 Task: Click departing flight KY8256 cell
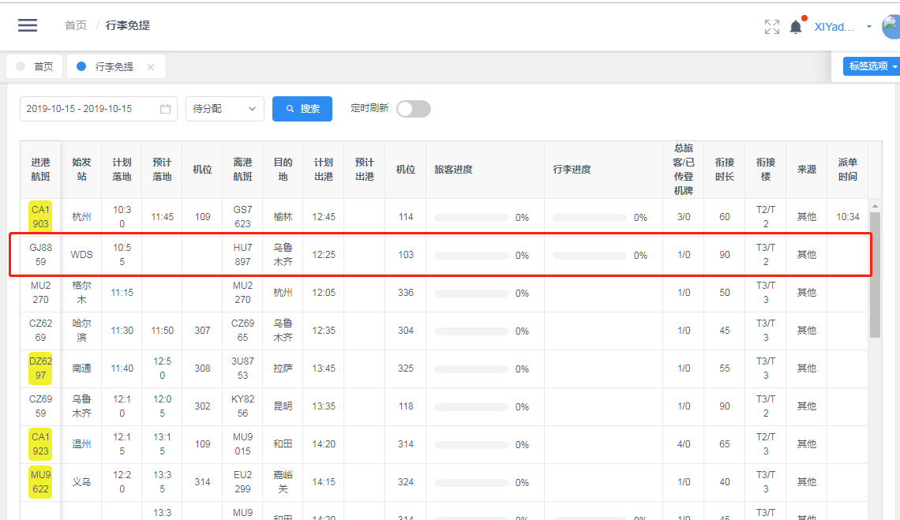(x=242, y=406)
